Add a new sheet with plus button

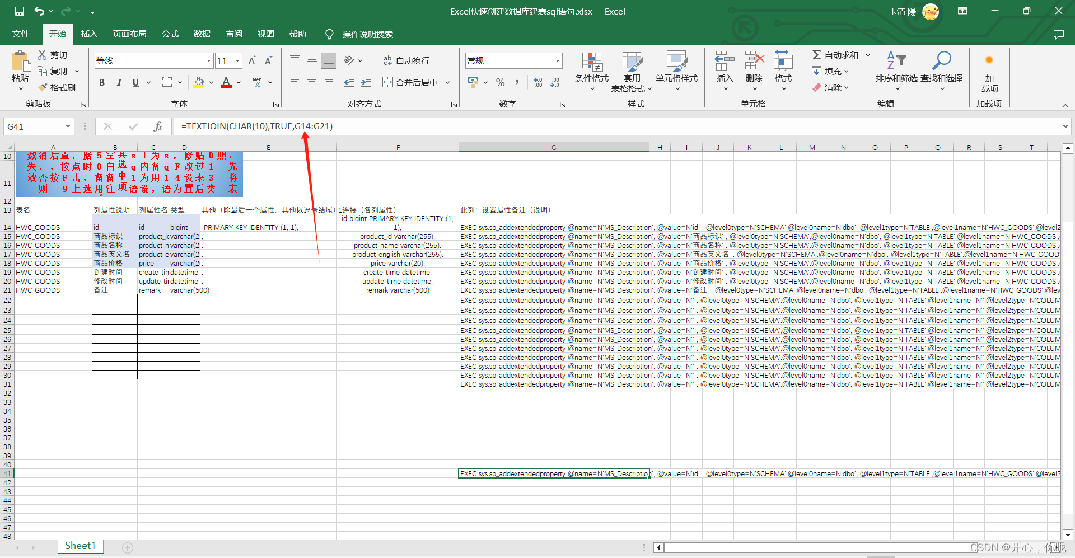[x=128, y=548]
